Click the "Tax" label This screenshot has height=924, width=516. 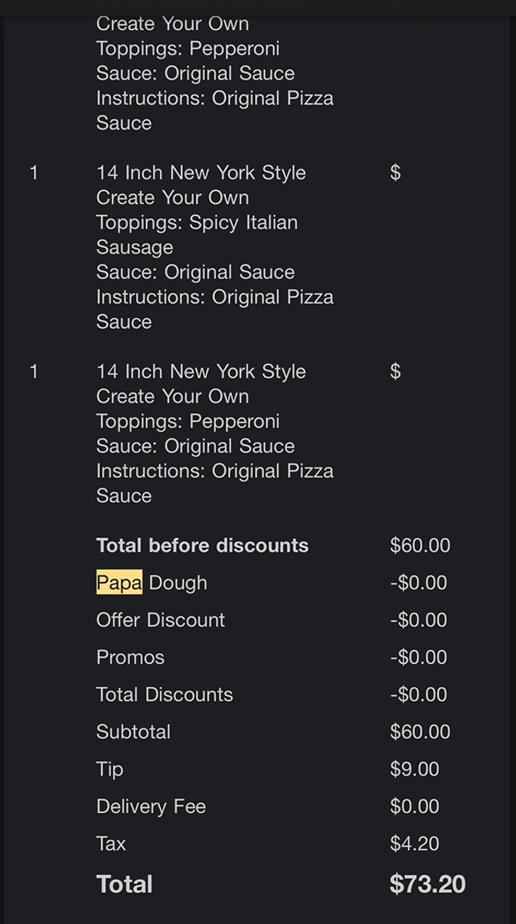(111, 844)
